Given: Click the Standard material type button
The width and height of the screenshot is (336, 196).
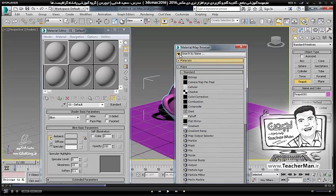Looking at the screenshot, I should coord(115,105).
